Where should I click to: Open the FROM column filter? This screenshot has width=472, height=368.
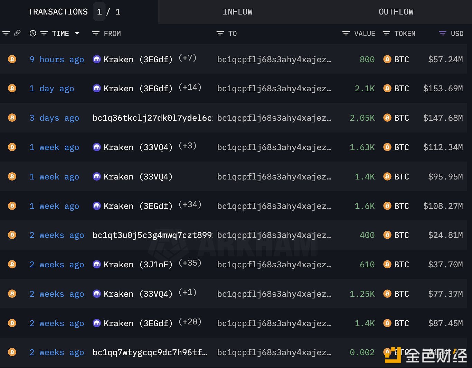point(96,34)
